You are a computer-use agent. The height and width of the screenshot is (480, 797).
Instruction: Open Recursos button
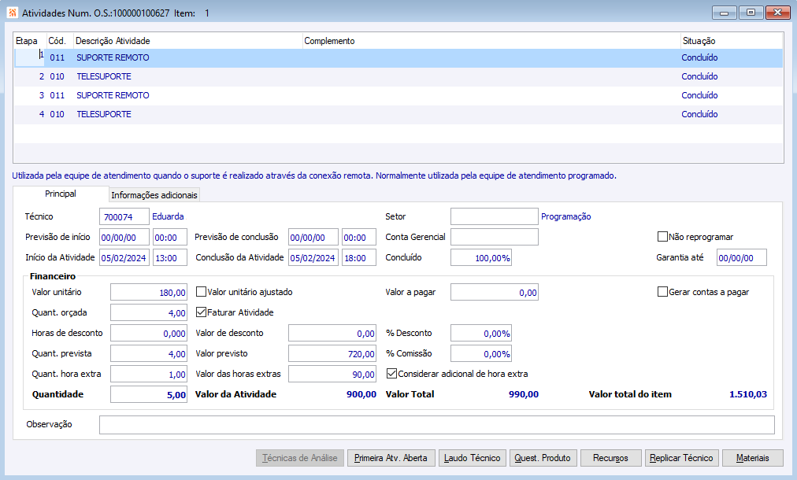point(610,458)
